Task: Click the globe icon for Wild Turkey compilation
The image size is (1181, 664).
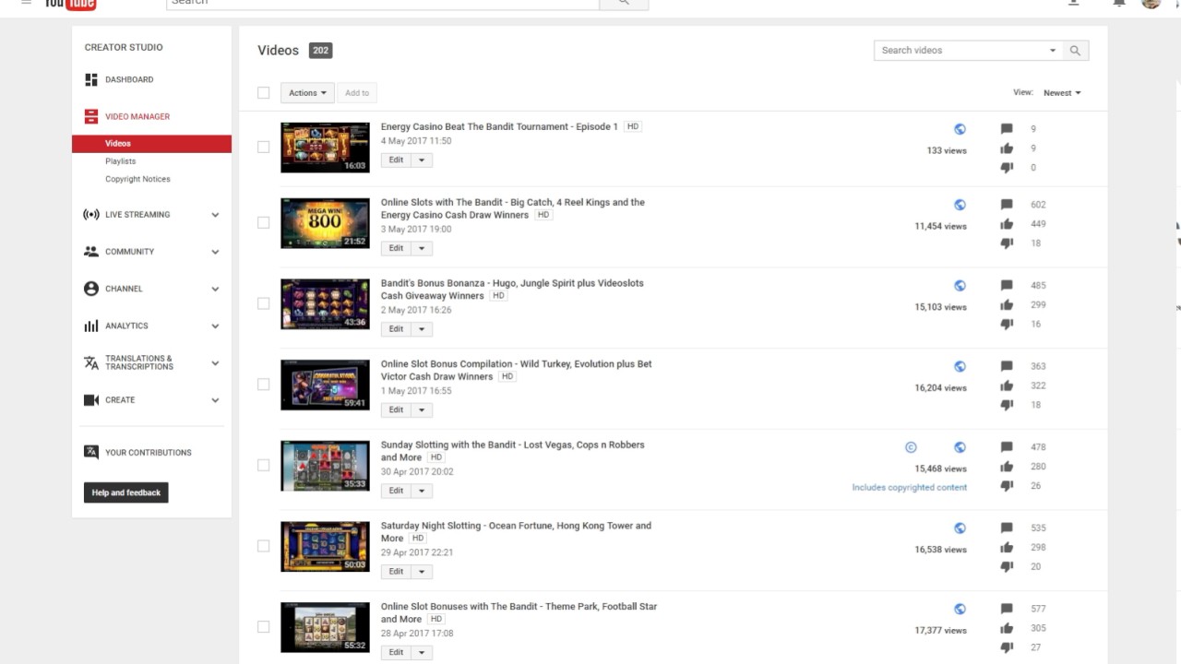Action: pyautogui.click(x=960, y=366)
